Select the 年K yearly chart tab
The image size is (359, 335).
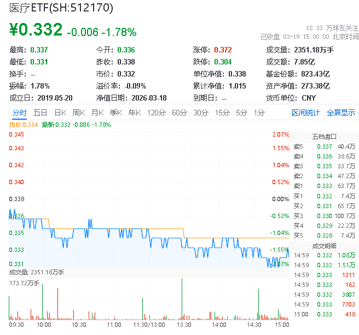[x=134, y=113]
